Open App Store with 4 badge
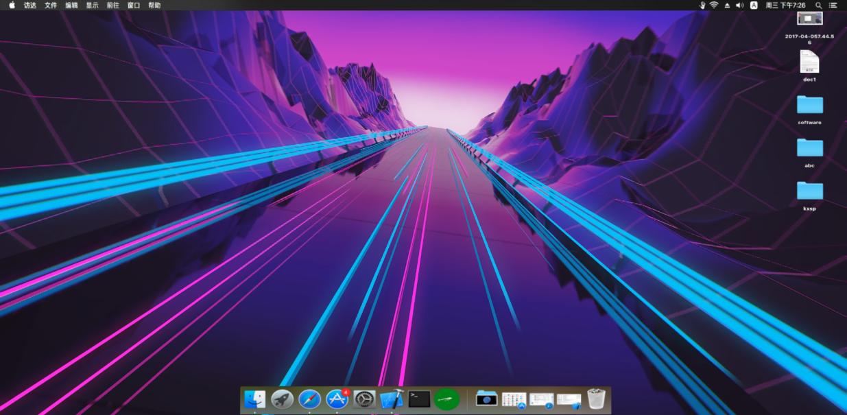The width and height of the screenshot is (847, 415). 337,399
